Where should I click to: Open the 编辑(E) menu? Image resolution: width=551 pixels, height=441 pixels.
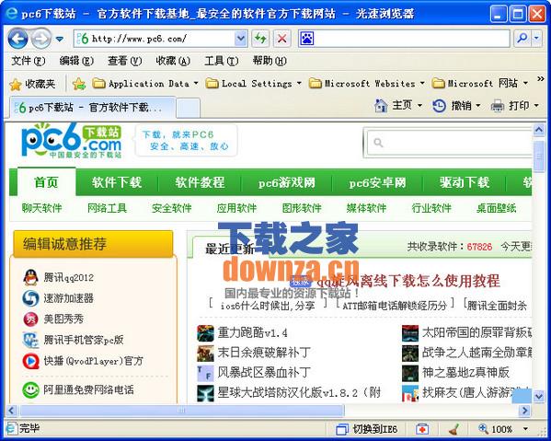click(x=76, y=61)
